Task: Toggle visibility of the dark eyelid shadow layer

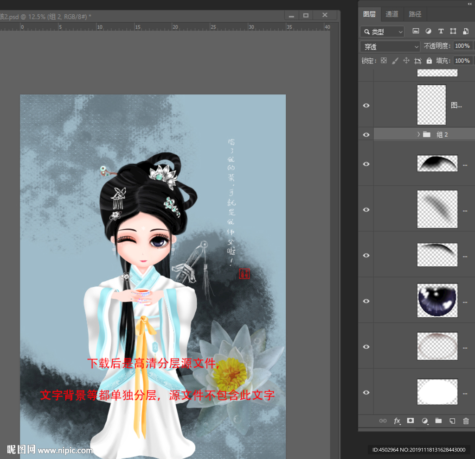Action: click(x=366, y=164)
